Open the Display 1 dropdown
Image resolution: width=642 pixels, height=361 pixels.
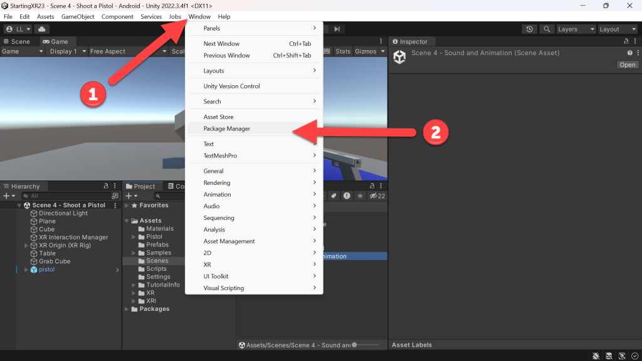[67, 51]
